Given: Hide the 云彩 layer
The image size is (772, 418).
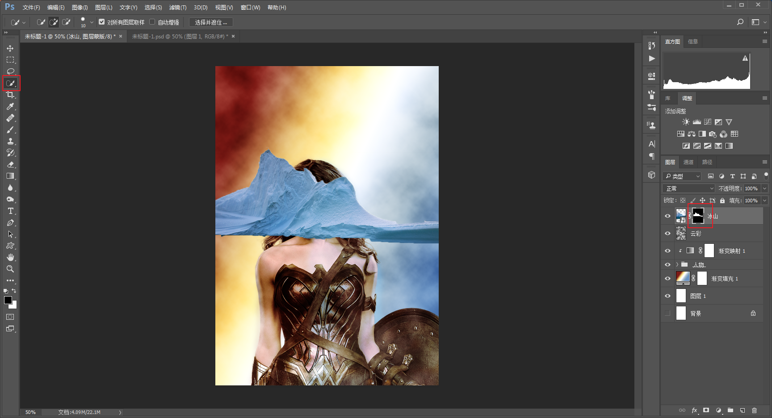Looking at the screenshot, I should 668,234.
